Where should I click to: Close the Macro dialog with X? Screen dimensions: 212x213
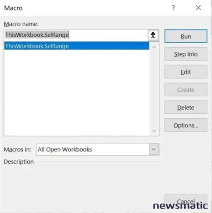[x=198, y=8]
